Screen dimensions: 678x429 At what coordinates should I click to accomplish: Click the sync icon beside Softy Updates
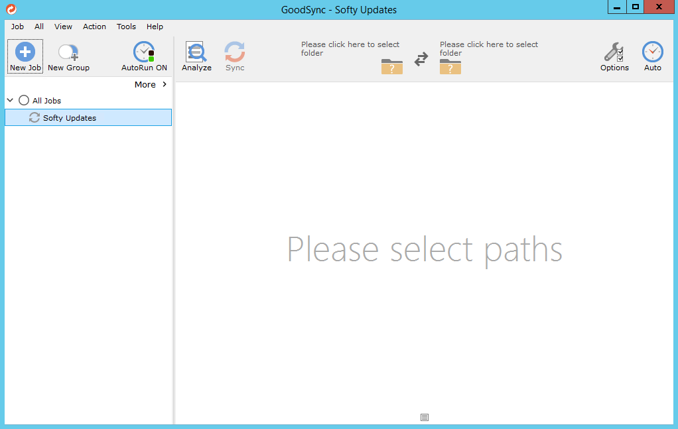(x=34, y=117)
